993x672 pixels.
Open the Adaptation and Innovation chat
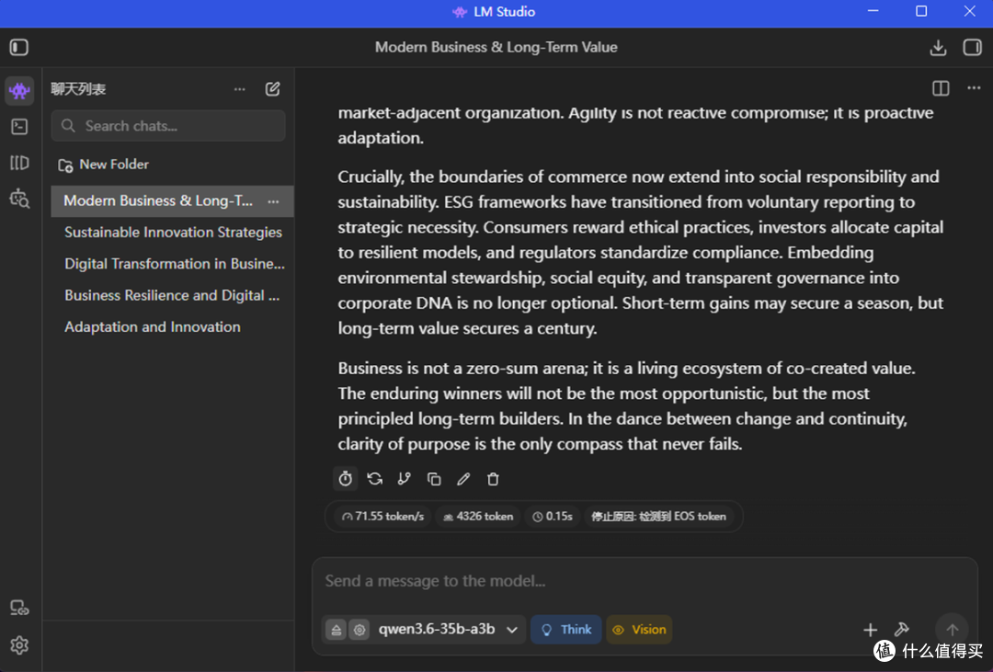172,327
